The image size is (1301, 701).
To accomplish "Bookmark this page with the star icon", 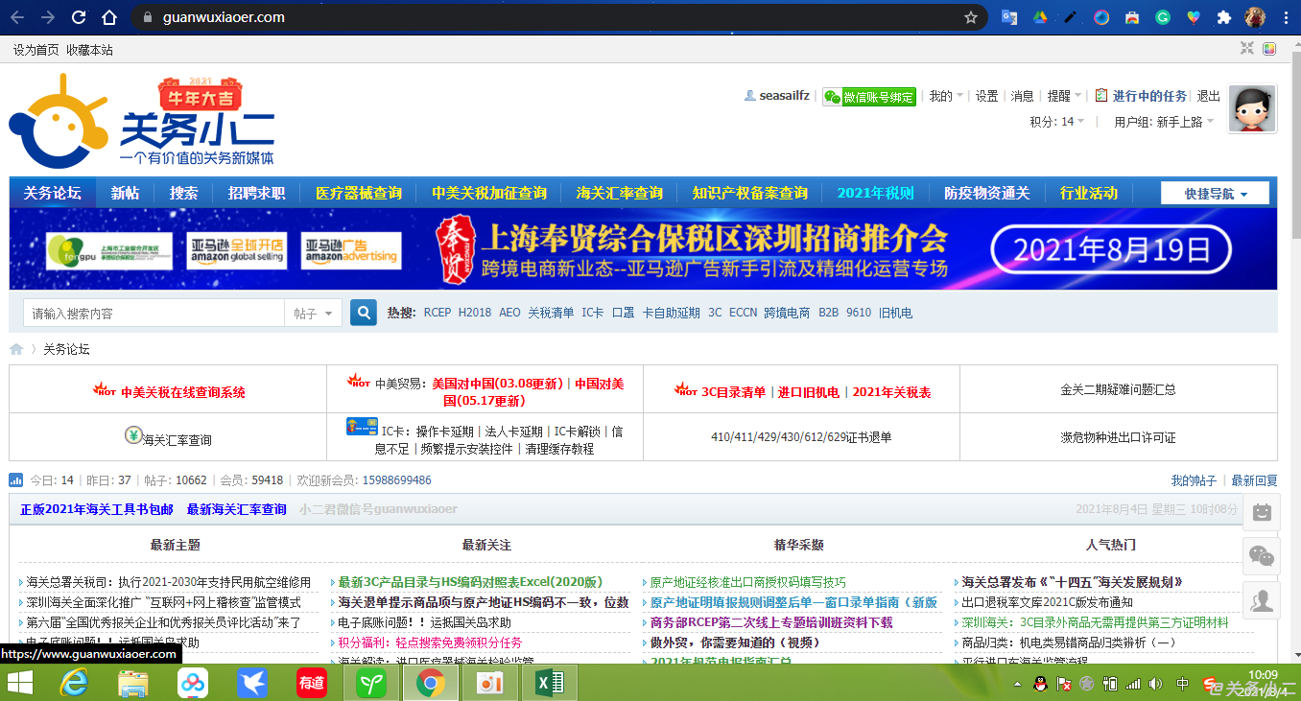I will [x=971, y=17].
